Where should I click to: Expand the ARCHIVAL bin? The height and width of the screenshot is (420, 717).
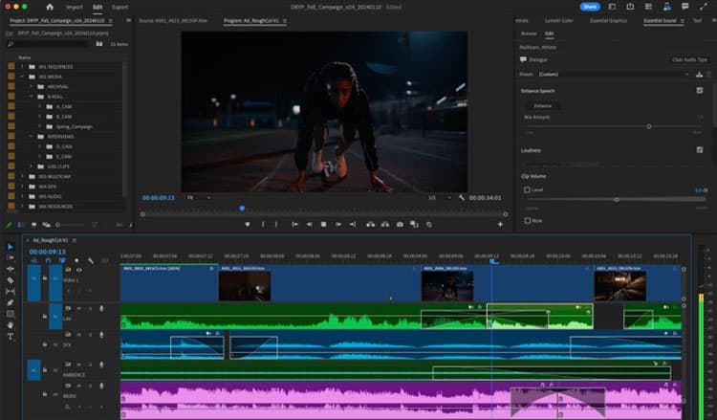tap(32, 86)
